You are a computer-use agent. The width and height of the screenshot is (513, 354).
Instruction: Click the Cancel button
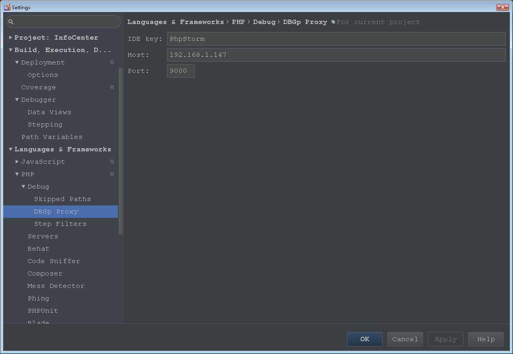click(405, 339)
